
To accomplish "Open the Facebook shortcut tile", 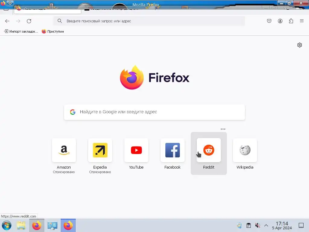I will (172, 154).
